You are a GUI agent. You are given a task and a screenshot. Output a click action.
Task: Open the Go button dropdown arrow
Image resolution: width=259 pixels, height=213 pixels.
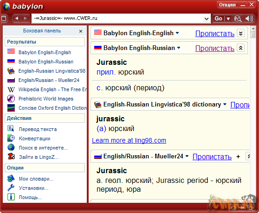(228, 19)
